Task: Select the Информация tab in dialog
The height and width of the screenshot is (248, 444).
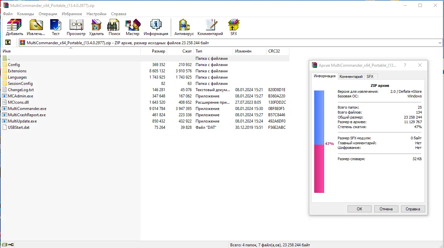Action: [325, 76]
